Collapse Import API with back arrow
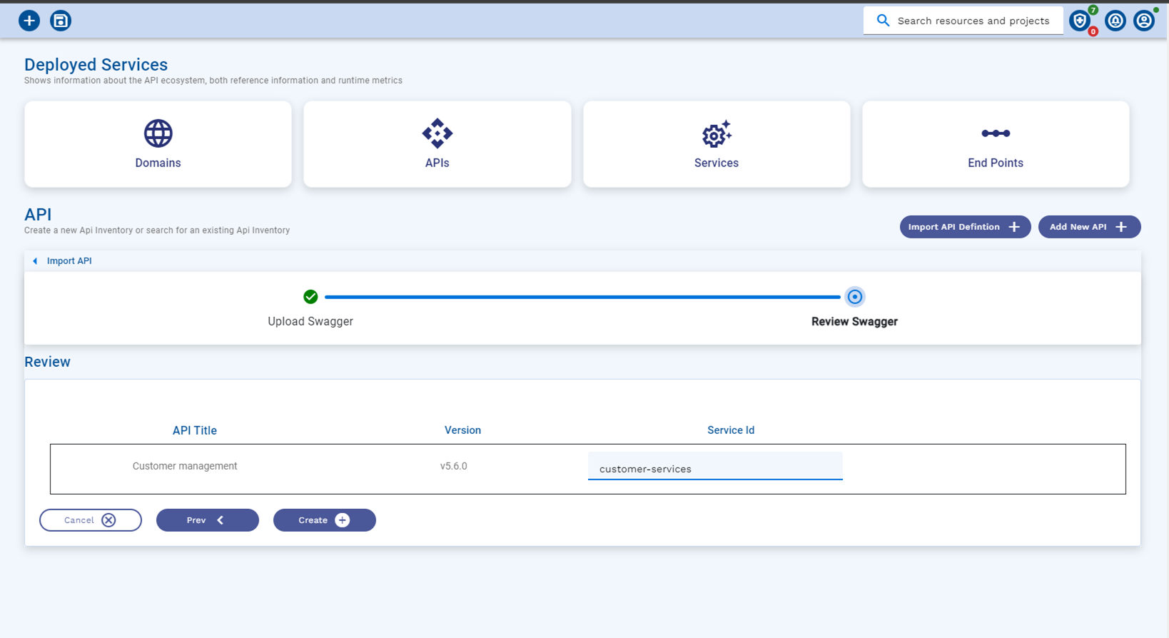The width and height of the screenshot is (1169, 638). pos(35,261)
